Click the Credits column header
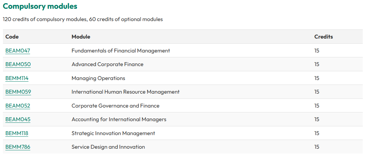Viewport: 366px width, 161px height. pos(323,37)
